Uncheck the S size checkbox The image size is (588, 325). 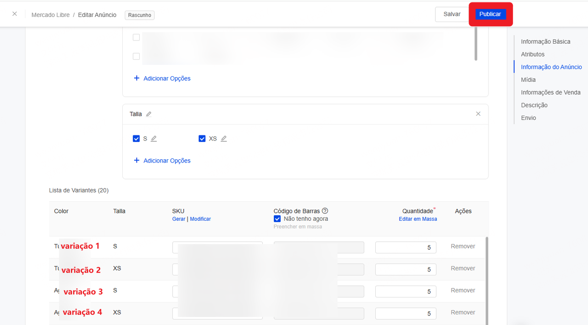[x=136, y=139]
